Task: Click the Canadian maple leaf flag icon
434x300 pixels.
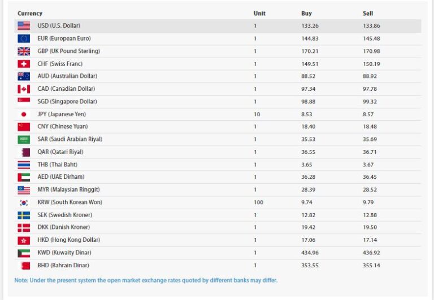Action: pos(24,89)
